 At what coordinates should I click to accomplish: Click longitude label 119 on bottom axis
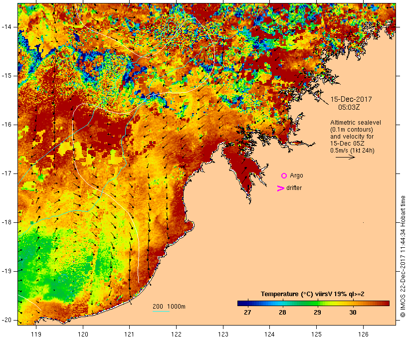36,334
